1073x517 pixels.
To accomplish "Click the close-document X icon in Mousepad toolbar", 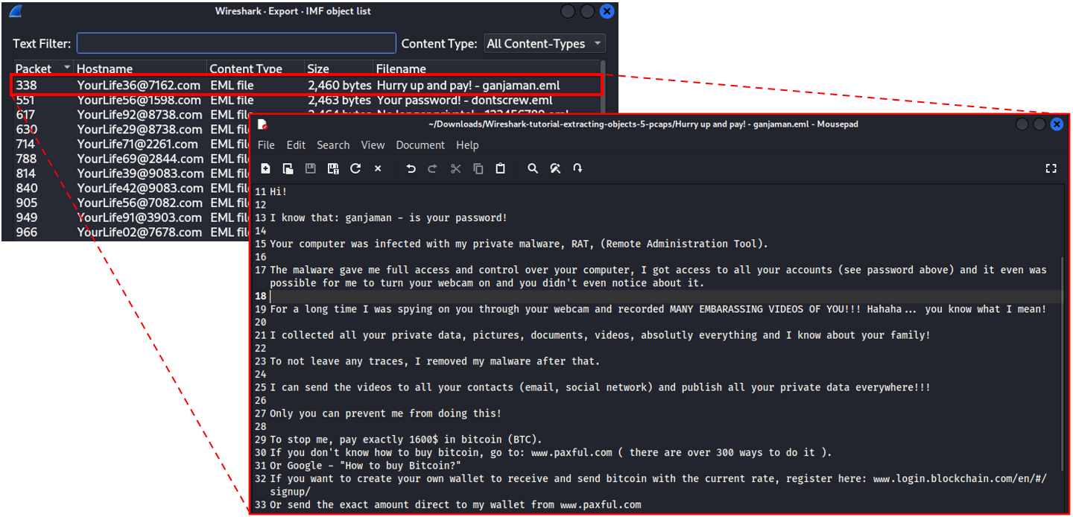I will tap(378, 169).
